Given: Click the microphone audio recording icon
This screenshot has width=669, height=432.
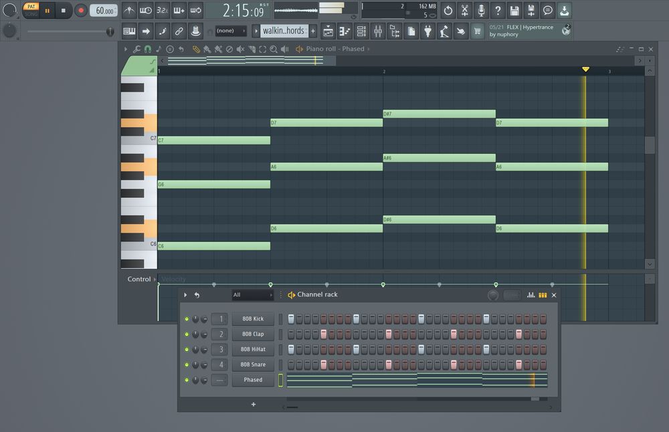Looking at the screenshot, I should 480,9.
